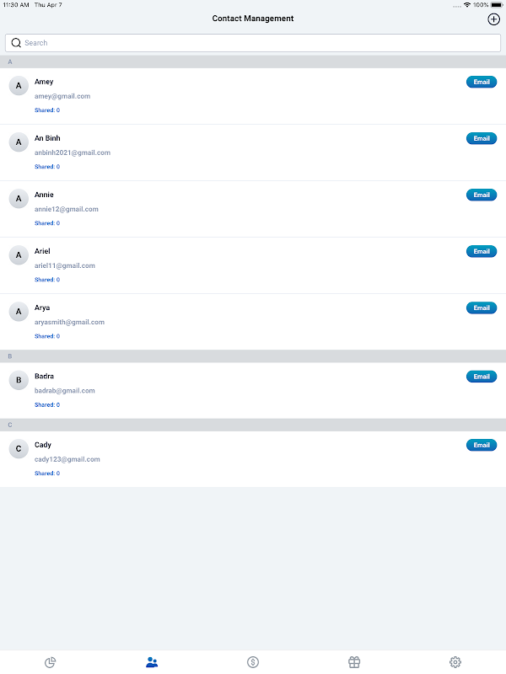
Task: Open the dollar sign payments tab
Action: coord(253,662)
